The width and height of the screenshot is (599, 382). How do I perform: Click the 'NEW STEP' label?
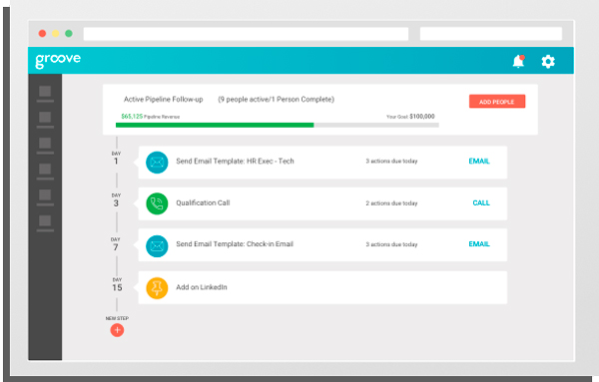click(x=117, y=318)
